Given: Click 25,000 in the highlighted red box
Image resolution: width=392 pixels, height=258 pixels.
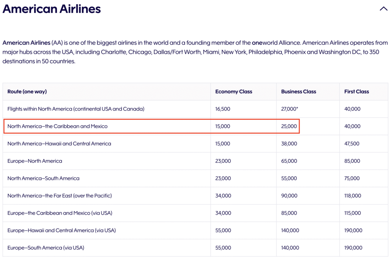Looking at the screenshot, I should tap(289, 126).
